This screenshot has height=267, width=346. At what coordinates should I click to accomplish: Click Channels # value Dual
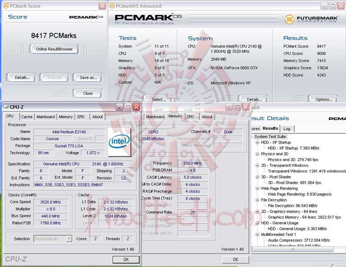(x=228, y=132)
